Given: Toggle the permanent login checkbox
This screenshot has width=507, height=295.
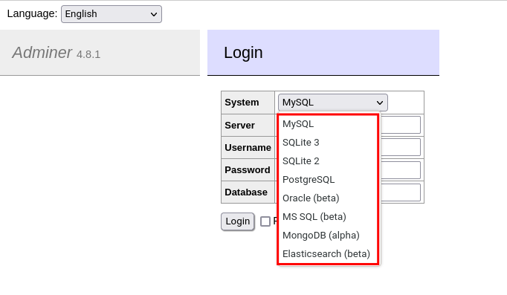Looking at the screenshot, I should [265, 221].
